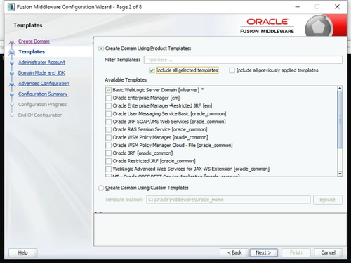Viewport: 351px width, 263px height.
Task: Click the Create Domain step node icon
Action: [12, 42]
